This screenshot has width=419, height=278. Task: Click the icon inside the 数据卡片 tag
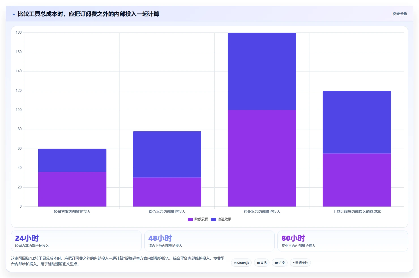click(x=294, y=263)
